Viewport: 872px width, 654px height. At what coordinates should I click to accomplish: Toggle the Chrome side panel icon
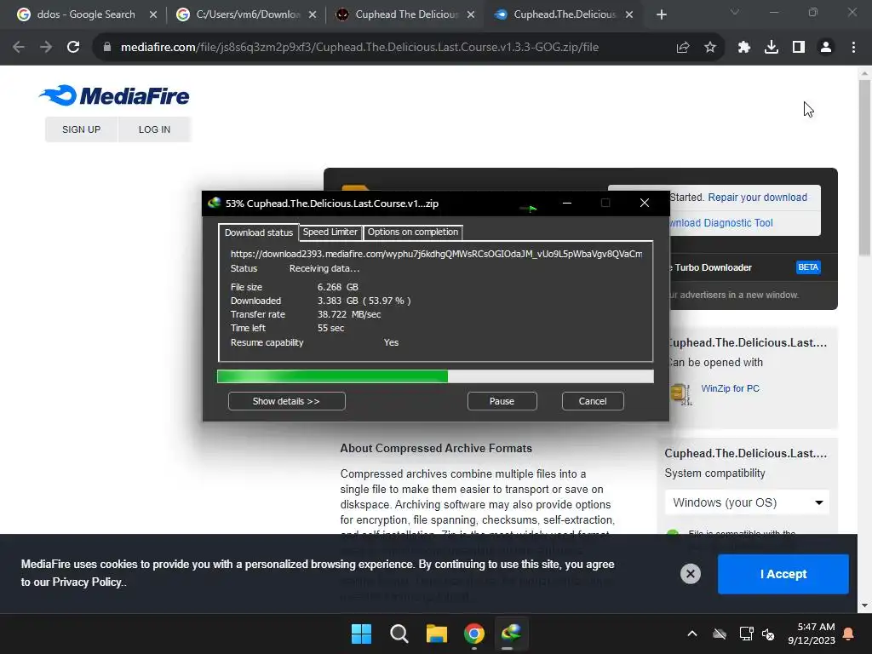(799, 48)
